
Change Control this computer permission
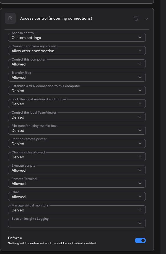[x=77, y=64]
